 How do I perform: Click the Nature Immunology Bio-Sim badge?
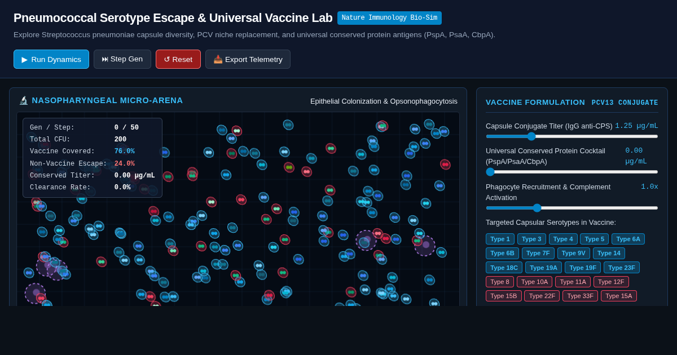pyautogui.click(x=389, y=18)
